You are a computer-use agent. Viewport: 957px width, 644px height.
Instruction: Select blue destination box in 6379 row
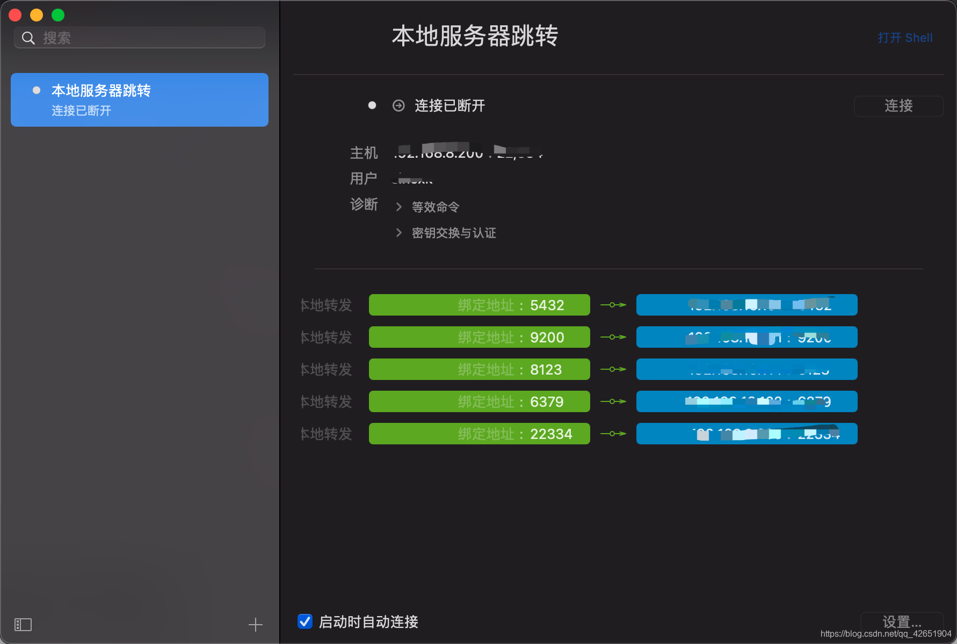tap(747, 401)
